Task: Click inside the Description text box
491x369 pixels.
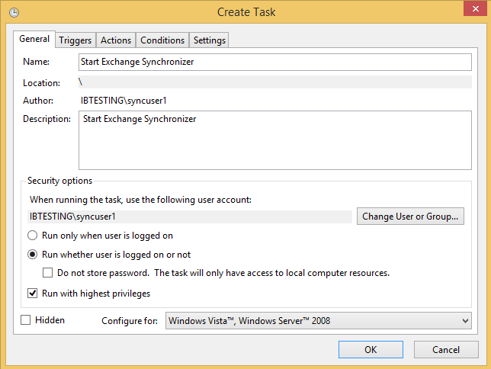Action: pyautogui.click(x=275, y=140)
